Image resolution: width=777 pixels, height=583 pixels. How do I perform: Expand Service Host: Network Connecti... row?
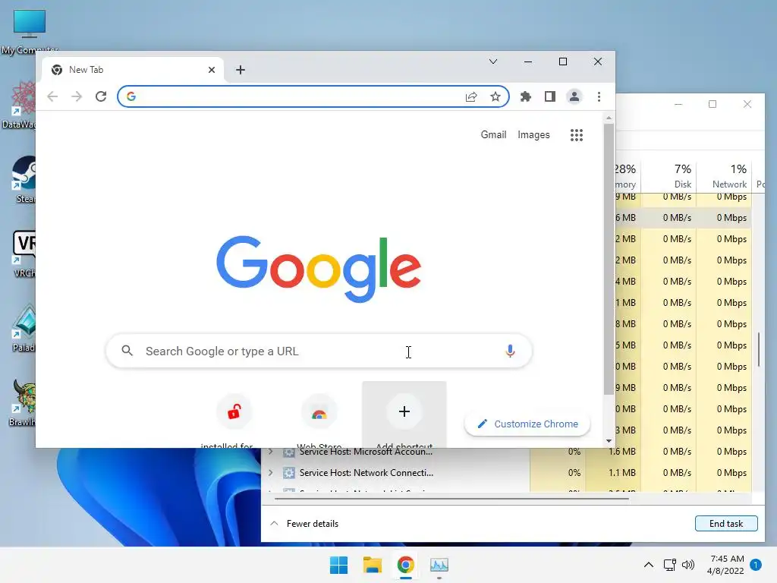[271, 473]
